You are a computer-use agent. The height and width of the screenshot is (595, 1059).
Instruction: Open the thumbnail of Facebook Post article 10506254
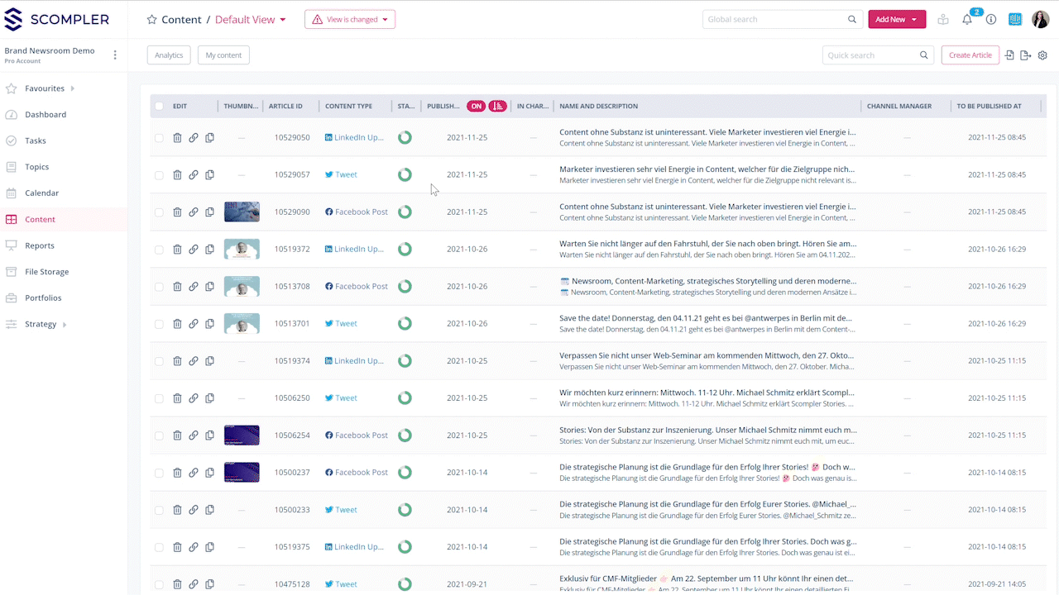[x=242, y=435]
